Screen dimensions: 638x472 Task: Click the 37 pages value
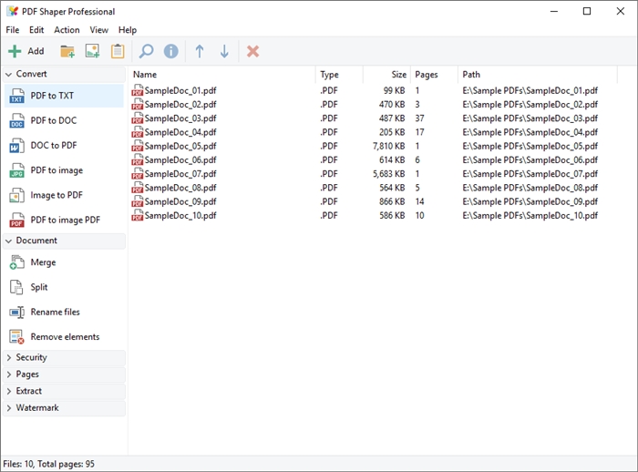click(419, 118)
